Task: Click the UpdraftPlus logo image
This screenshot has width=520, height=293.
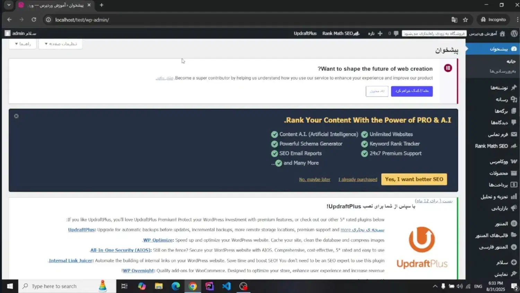Action: (422, 248)
